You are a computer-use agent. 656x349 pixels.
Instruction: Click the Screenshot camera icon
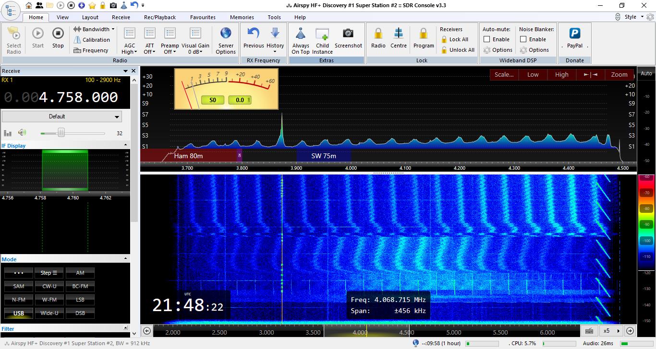click(348, 34)
